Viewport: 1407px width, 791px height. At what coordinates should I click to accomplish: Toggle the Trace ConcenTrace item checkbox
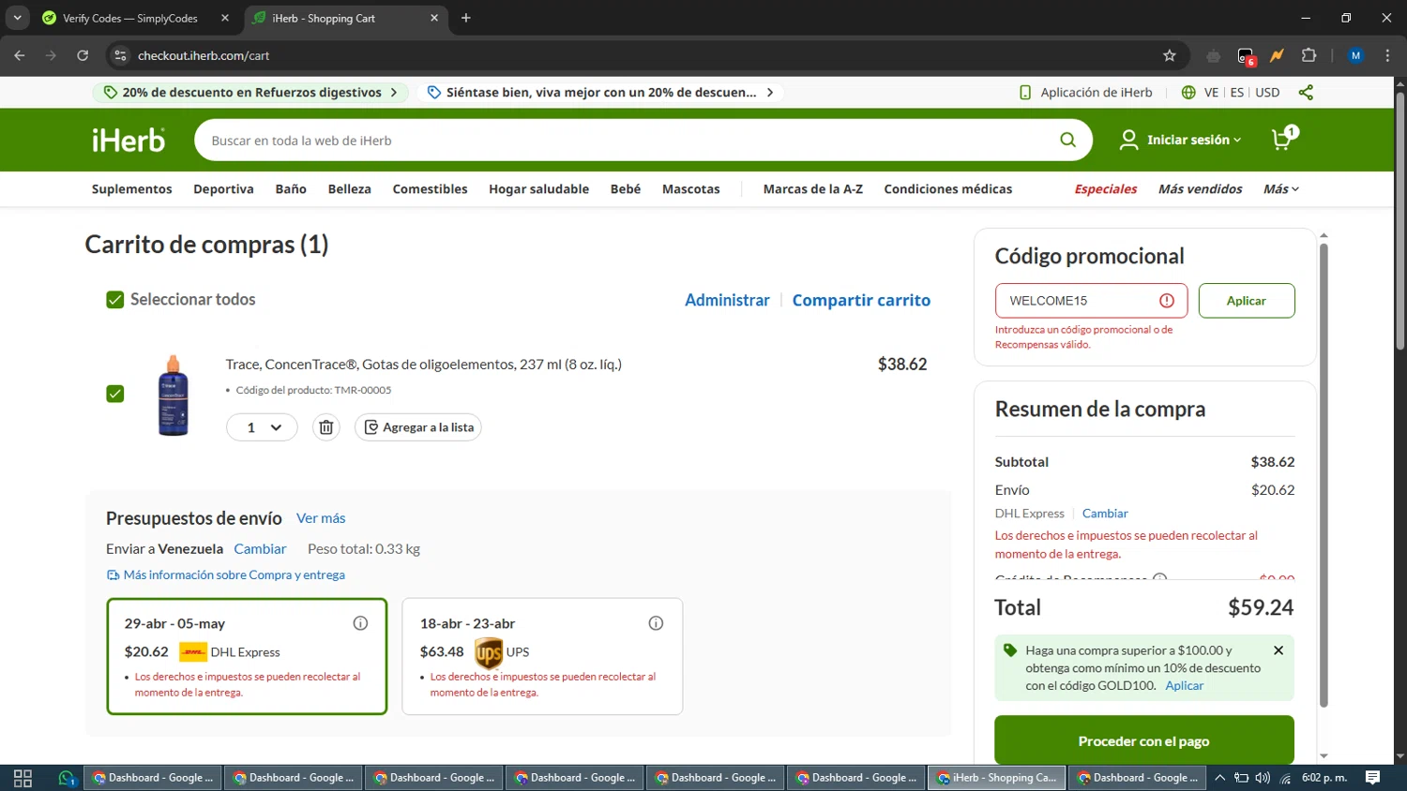(x=115, y=394)
